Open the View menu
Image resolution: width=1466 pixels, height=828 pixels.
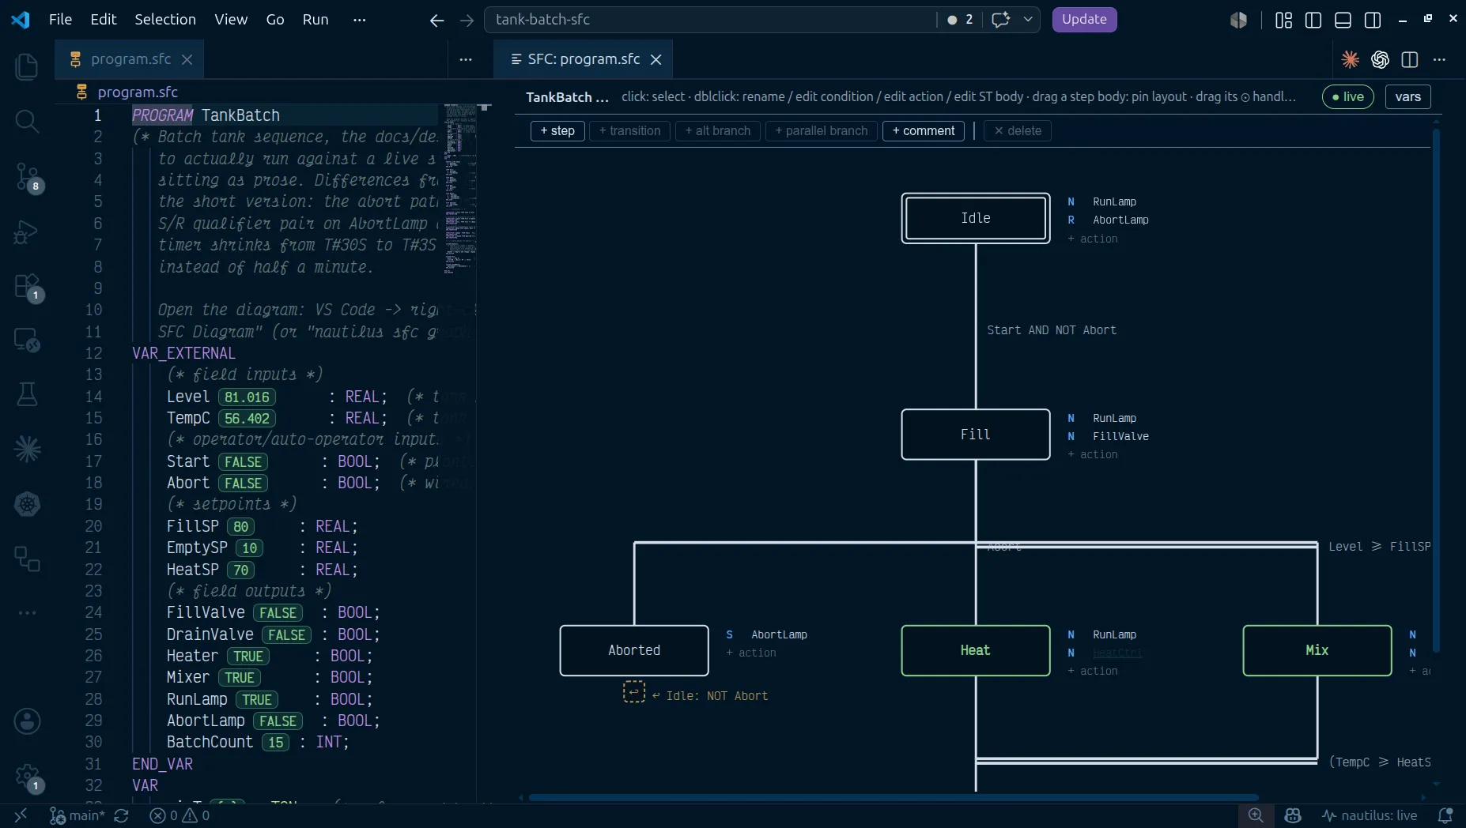231,20
